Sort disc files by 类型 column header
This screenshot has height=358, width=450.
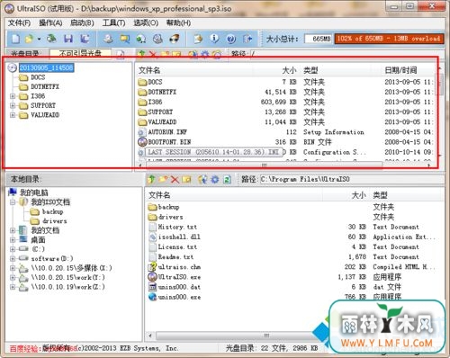coord(310,70)
